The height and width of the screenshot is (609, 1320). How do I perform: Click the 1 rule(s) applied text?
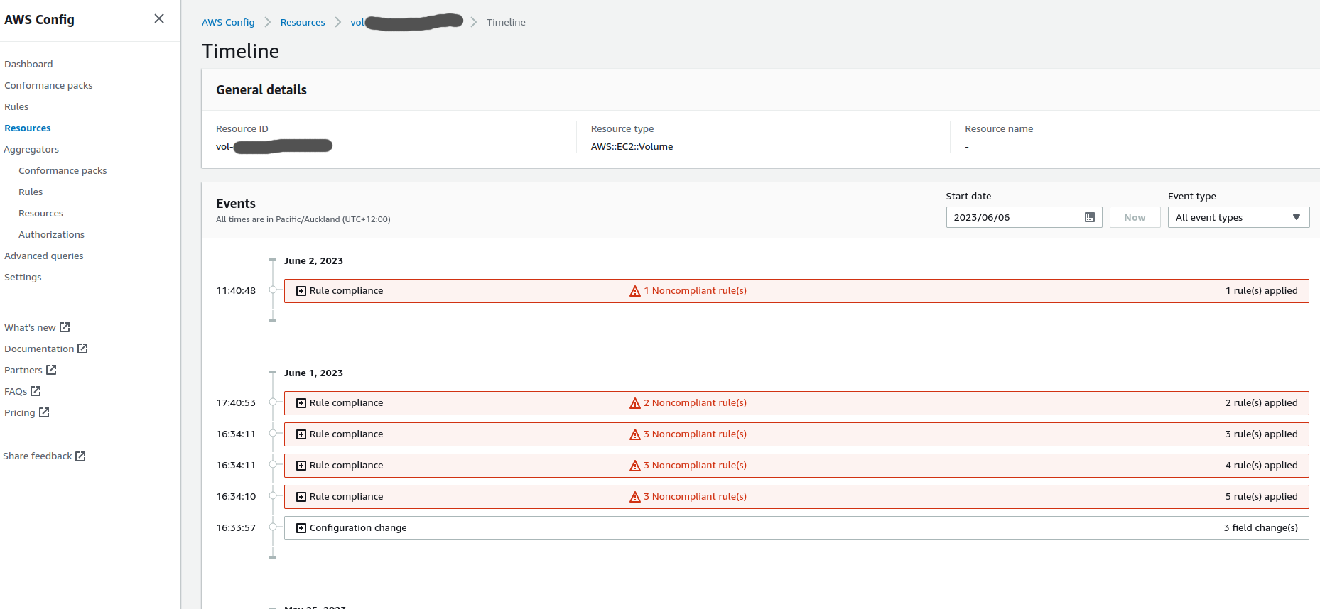(x=1262, y=291)
